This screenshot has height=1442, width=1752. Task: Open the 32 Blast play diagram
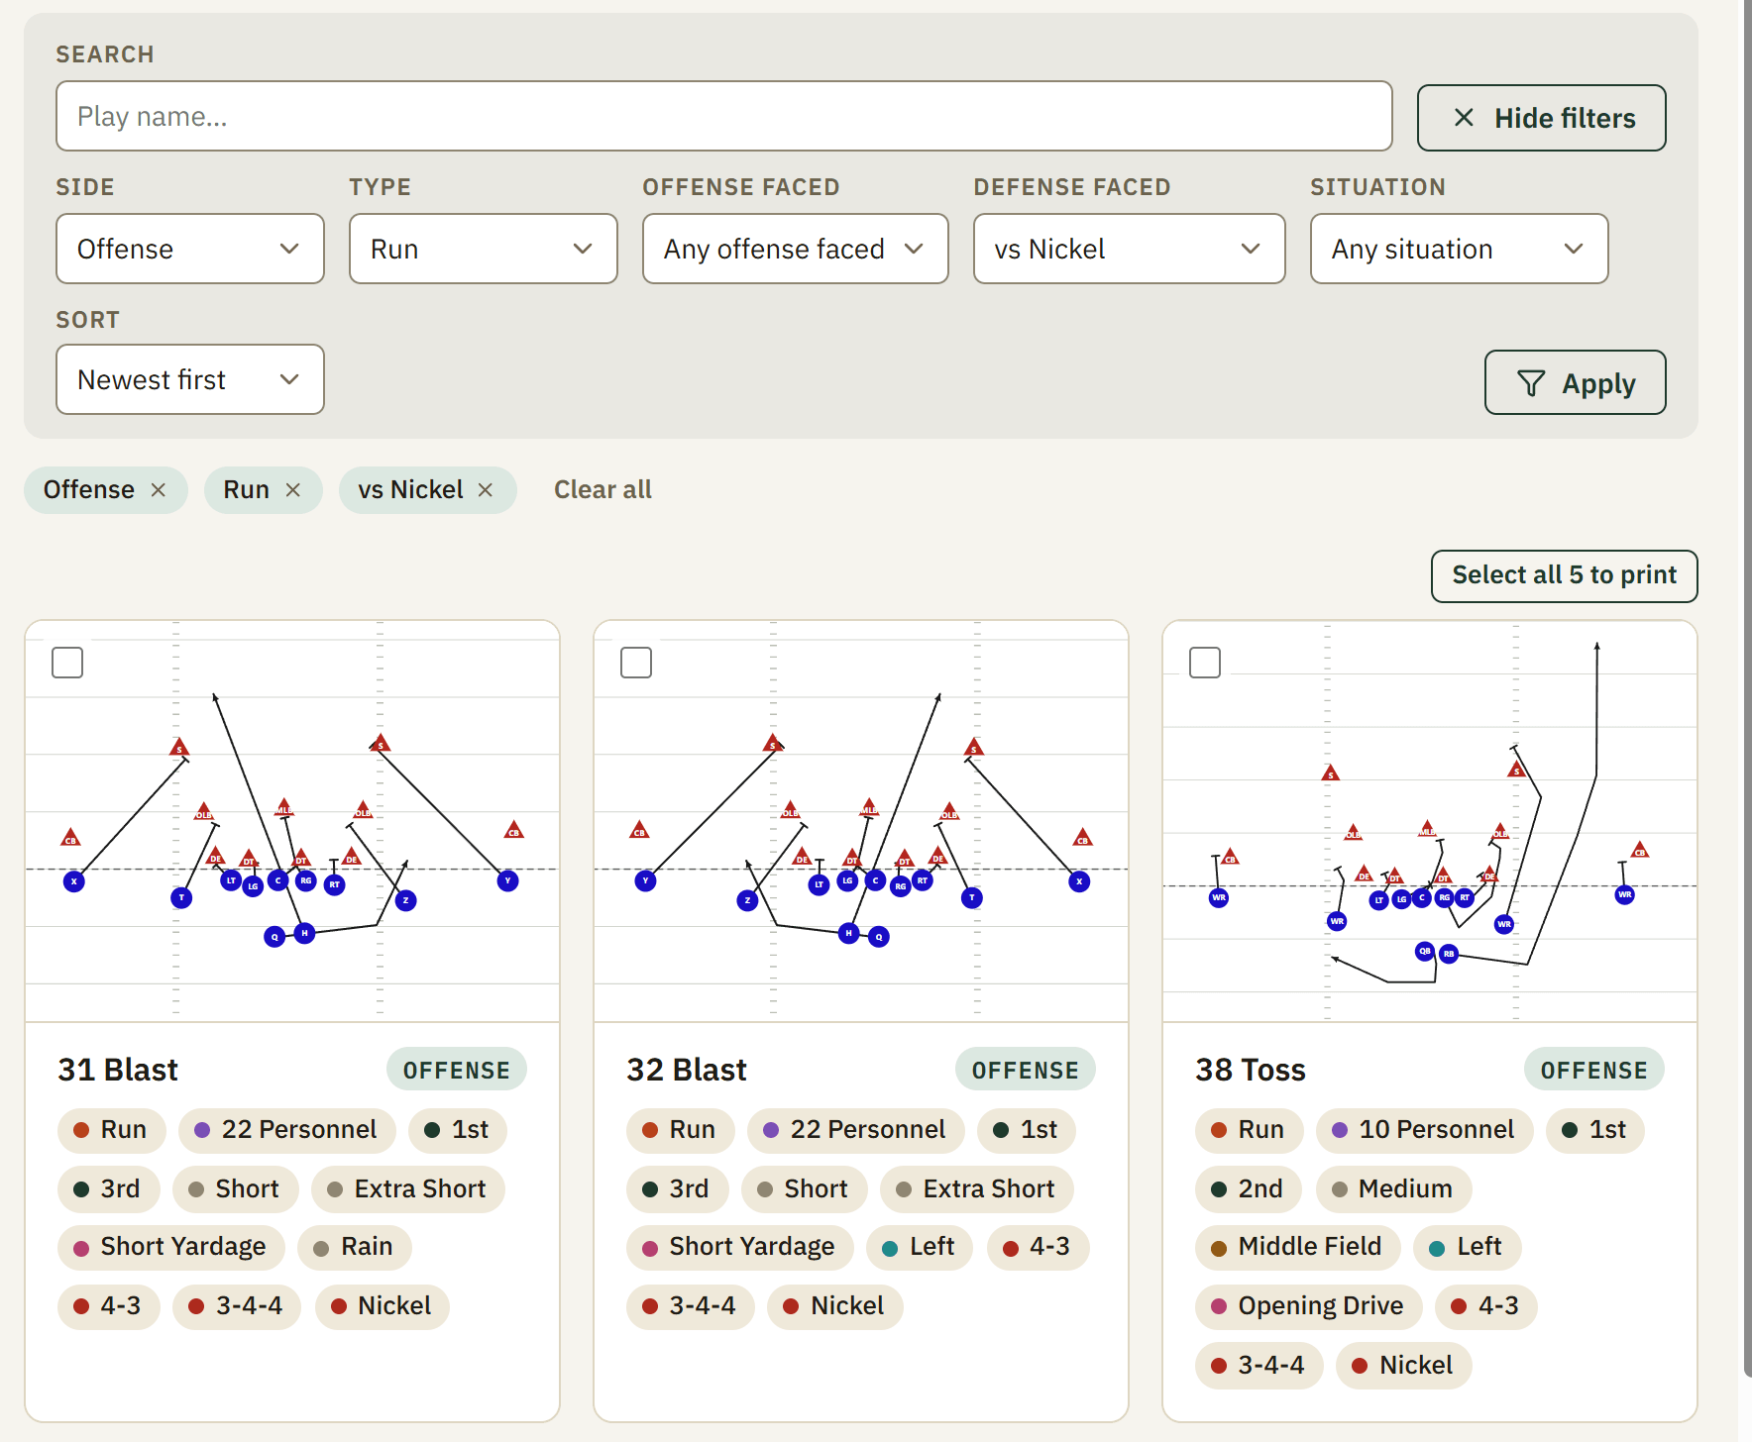tap(861, 821)
